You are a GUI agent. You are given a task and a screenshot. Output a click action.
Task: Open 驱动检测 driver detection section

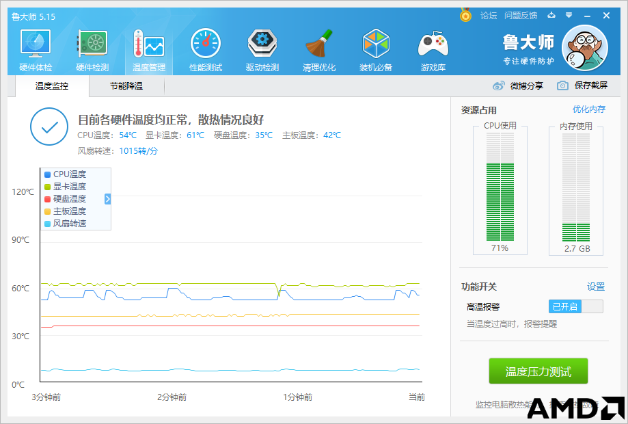tap(262, 51)
